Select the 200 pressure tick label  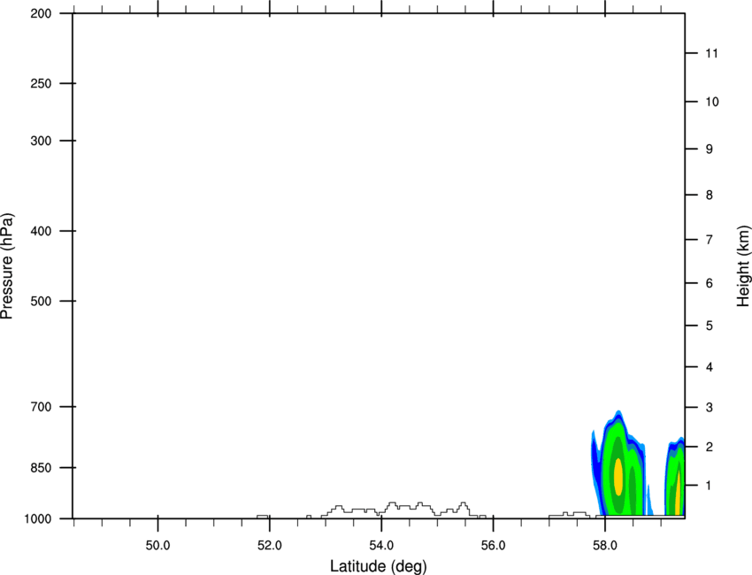coord(41,13)
